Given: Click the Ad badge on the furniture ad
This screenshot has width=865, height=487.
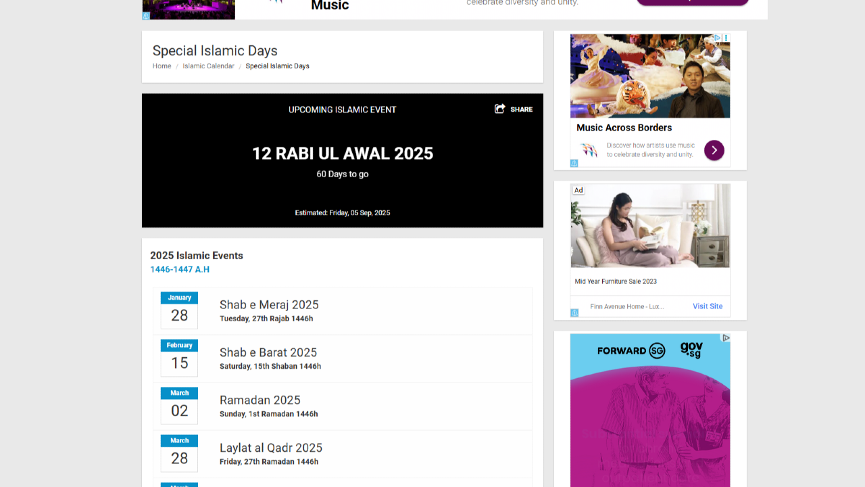Looking at the screenshot, I should click(578, 190).
